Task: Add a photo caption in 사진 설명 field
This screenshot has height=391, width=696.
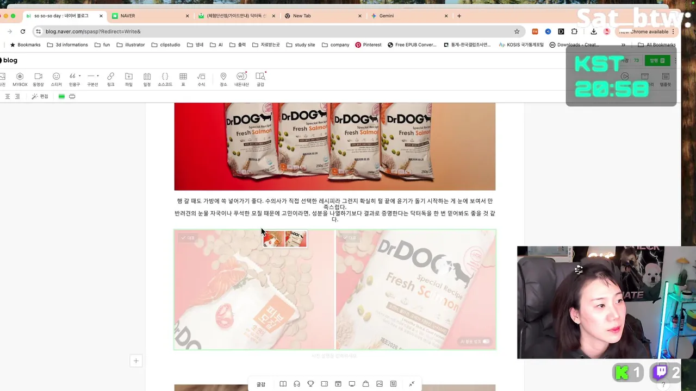Action: [x=334, y=356]
